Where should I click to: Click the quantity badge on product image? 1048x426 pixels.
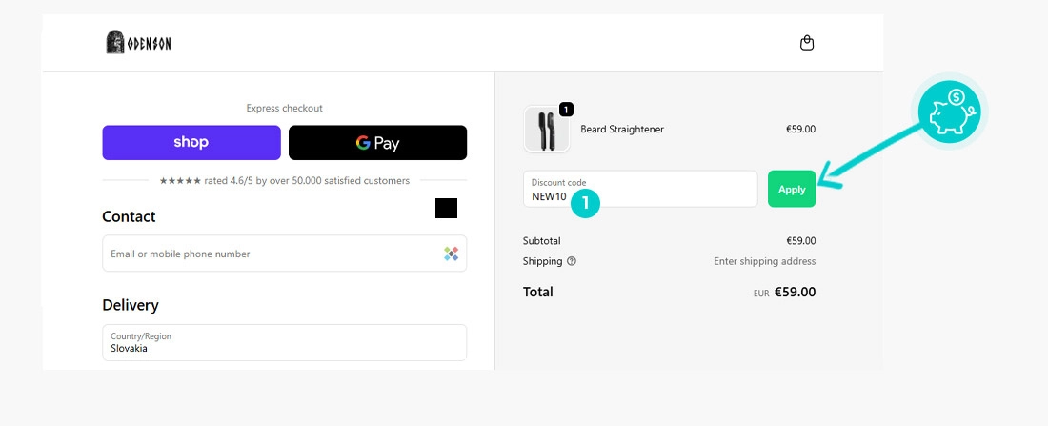pyautogui.click(x=565, y=109)
